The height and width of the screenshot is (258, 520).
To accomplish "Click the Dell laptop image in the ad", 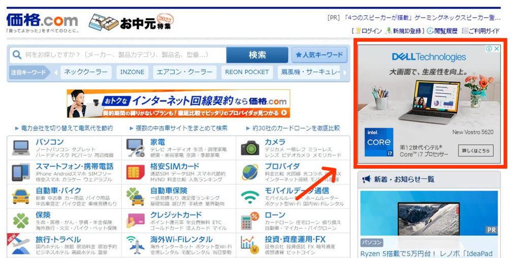I will point(430,102).
